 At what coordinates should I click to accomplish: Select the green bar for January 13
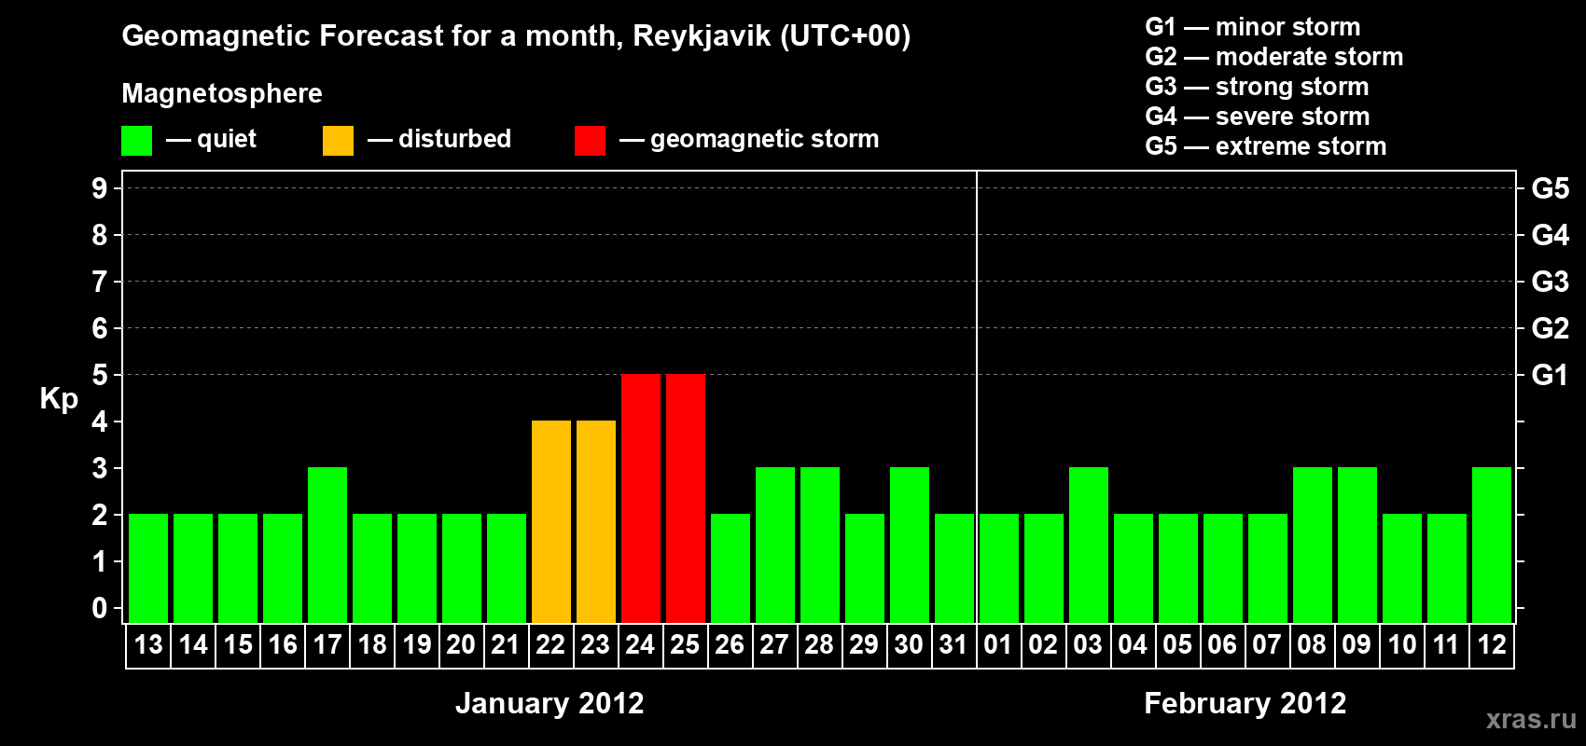click(x=148, y=568)
